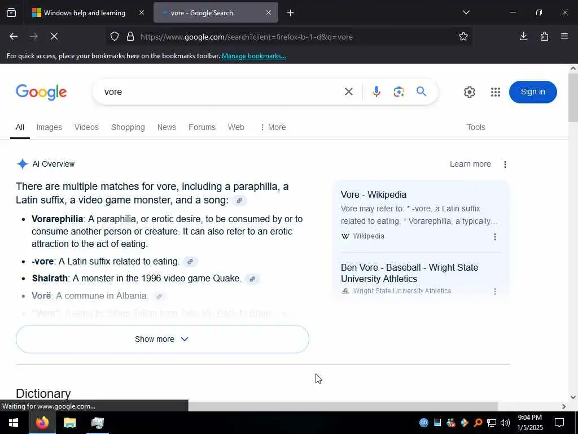Switch to Videos results
This screenshot has height=434, width=578.
86,127
